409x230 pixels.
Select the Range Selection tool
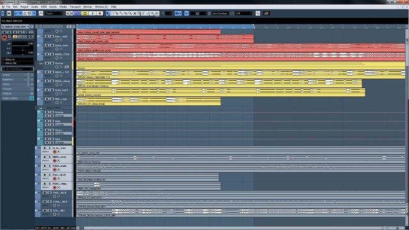112,13
